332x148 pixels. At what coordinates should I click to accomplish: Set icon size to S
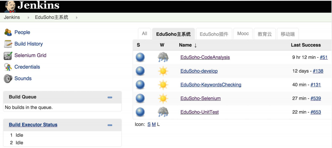[149, 124]
